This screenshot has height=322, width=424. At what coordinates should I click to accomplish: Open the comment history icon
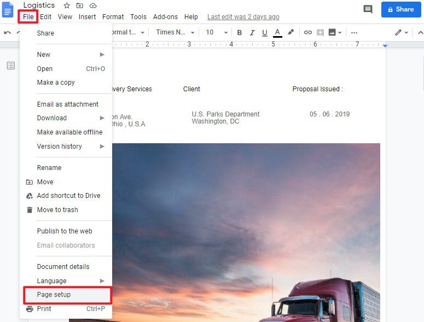click(368, 9)
